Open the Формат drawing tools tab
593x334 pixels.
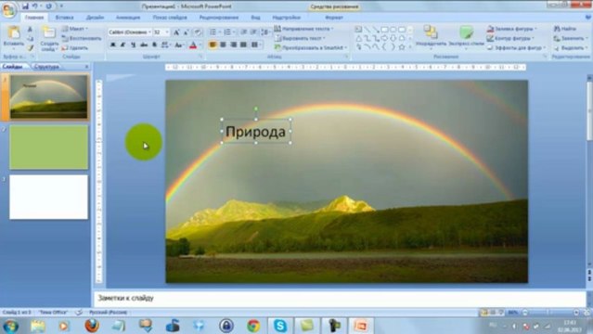pos(333,18)
